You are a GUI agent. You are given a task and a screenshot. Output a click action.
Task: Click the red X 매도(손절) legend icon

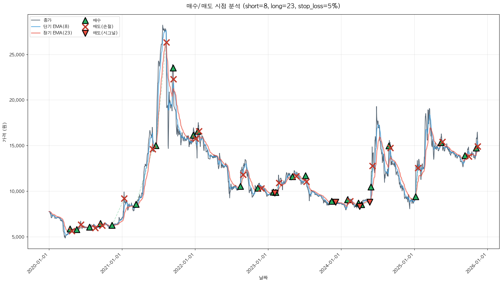[85, 27]
